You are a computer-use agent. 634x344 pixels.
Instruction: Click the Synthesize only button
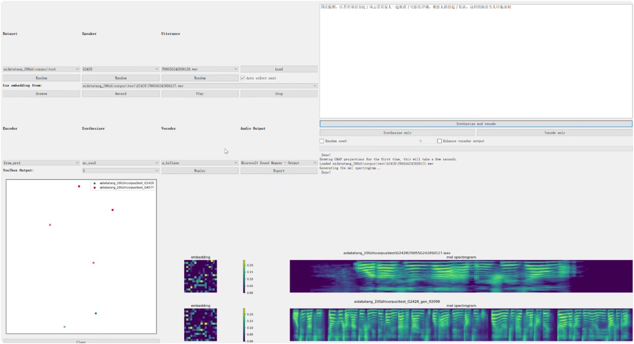[397, 133]
